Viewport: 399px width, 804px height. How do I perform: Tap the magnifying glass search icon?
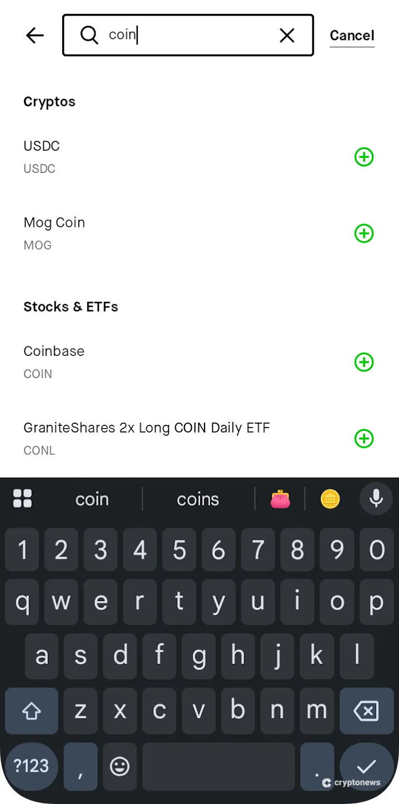pyautogui.click(x=89, y=35)
